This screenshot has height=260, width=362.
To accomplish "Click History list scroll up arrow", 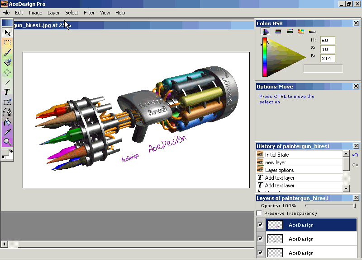I will click(x=346, y=153).
